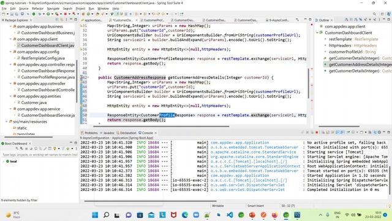Select the httpHeaders field in the Outline
The width and height of the screenshot is (392, 221).
click(x=350, y=45)
